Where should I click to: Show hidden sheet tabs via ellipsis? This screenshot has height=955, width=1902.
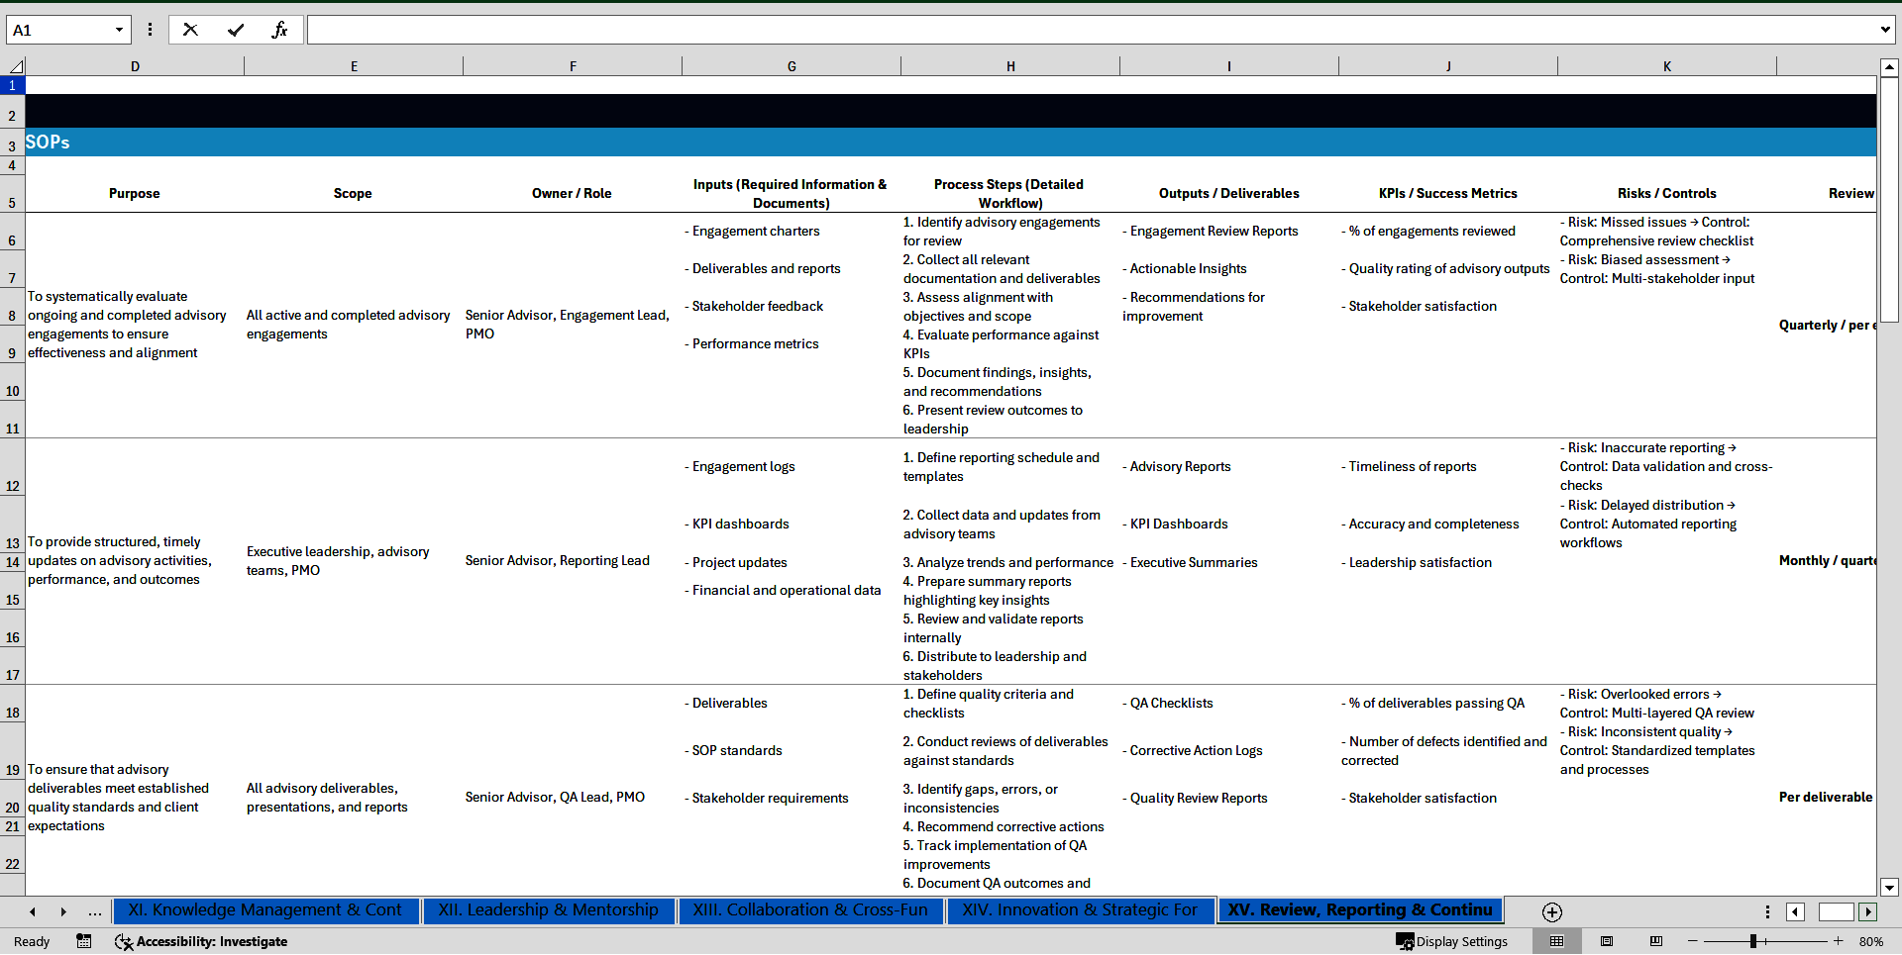coord(95,912)
